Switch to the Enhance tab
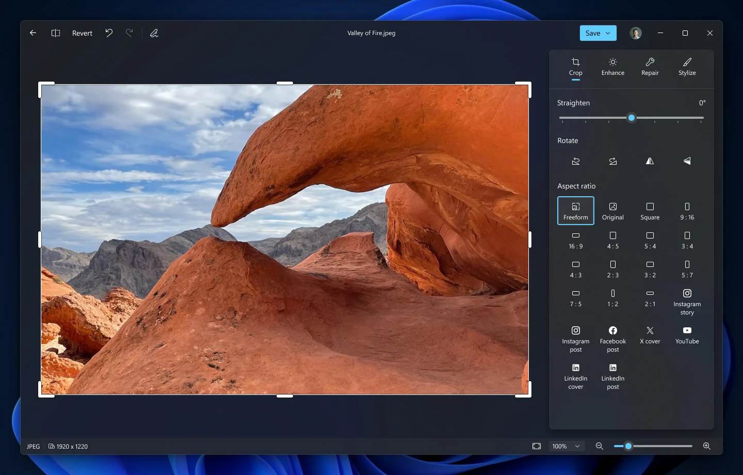The width and height of the screenshot is (743, 475). 613,67
